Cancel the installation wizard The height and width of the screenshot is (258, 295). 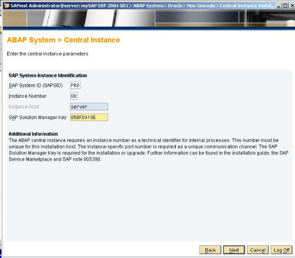[258, 250]
